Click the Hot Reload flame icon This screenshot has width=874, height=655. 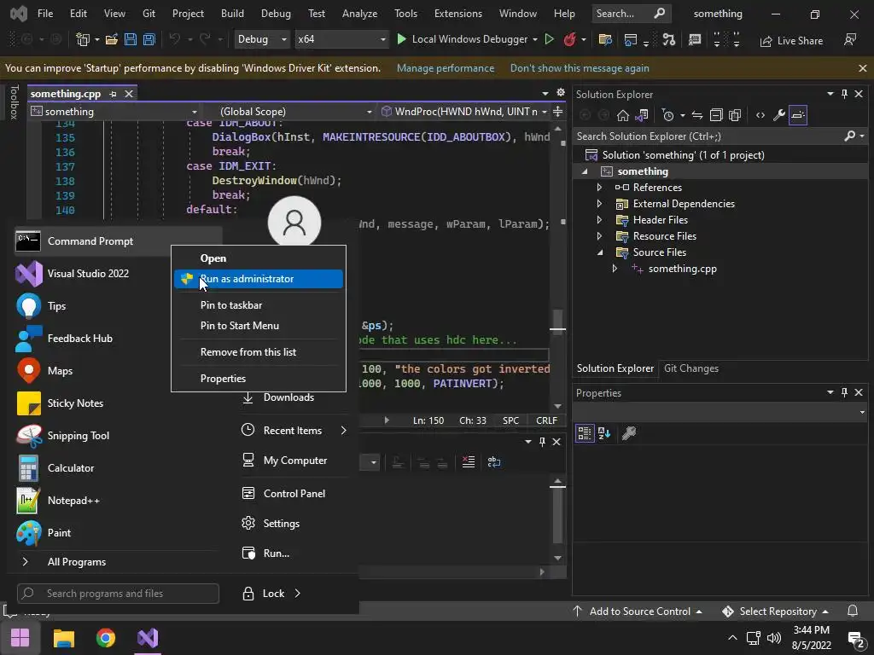point(569,39)
